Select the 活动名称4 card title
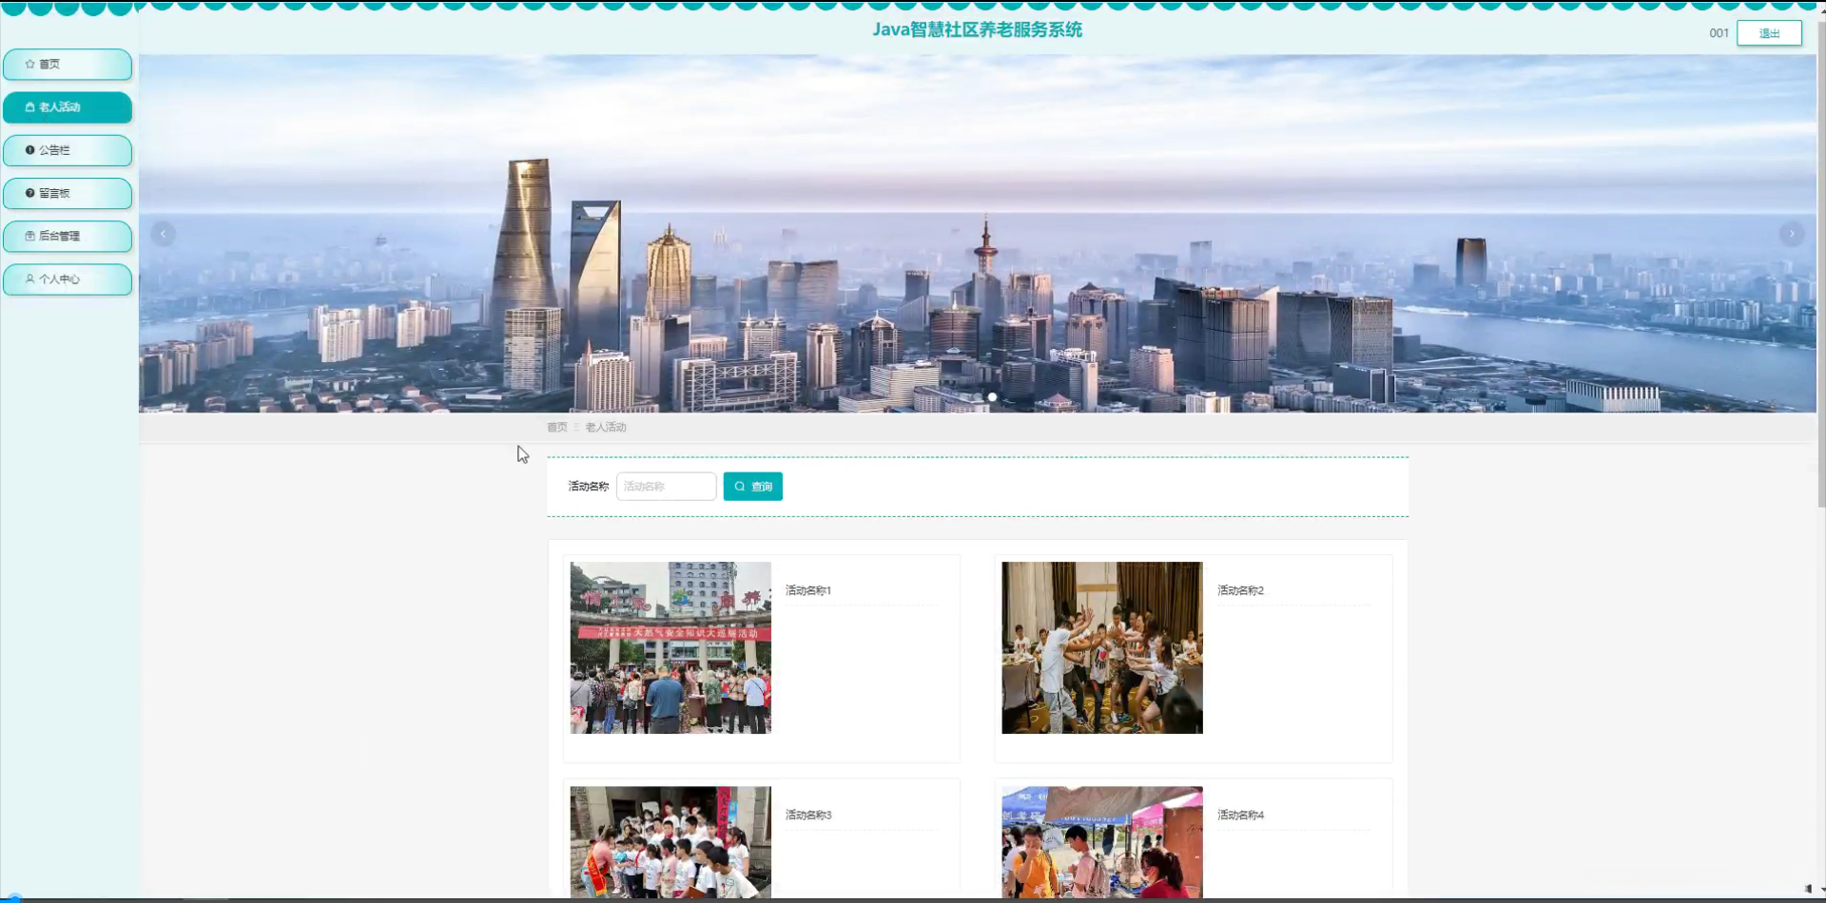This screenshot has width=1826, height=903. click(x=1241, y=815)
